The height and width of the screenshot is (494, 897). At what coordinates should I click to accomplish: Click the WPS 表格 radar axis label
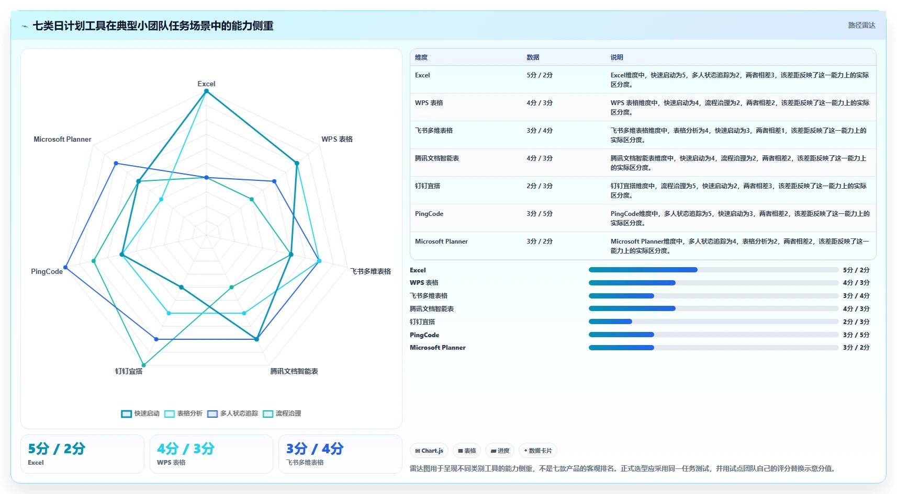[x=337, y=139]
